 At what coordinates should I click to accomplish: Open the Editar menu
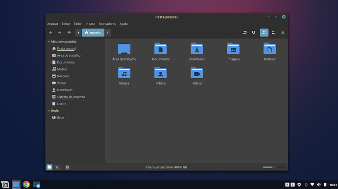pos(66,24)
